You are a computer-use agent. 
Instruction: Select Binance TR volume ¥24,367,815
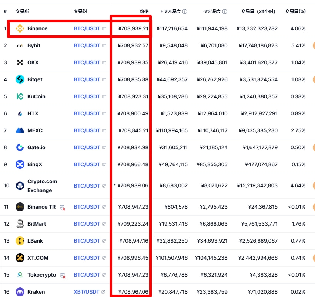(x=263, y=207)
